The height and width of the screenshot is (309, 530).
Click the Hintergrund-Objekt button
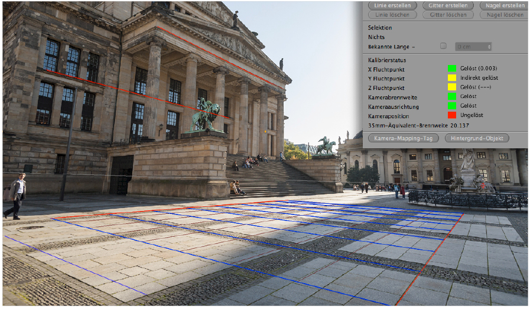pyautogui.click(x=477, y=138)
